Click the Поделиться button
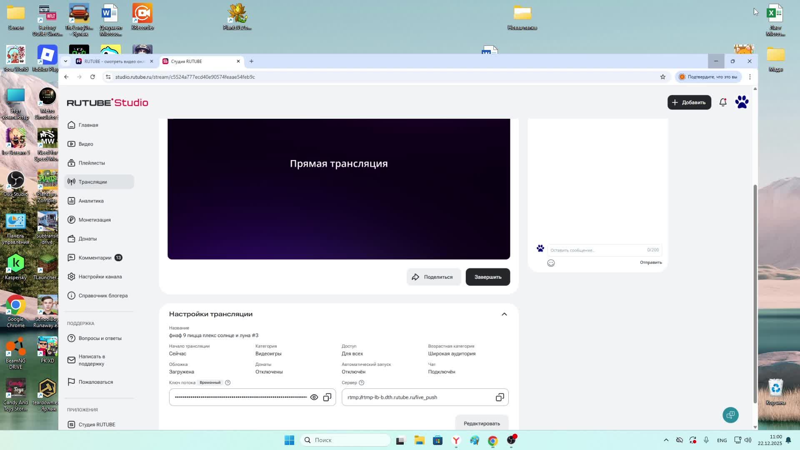The image size is (800, 450). (x=433, y=277)
